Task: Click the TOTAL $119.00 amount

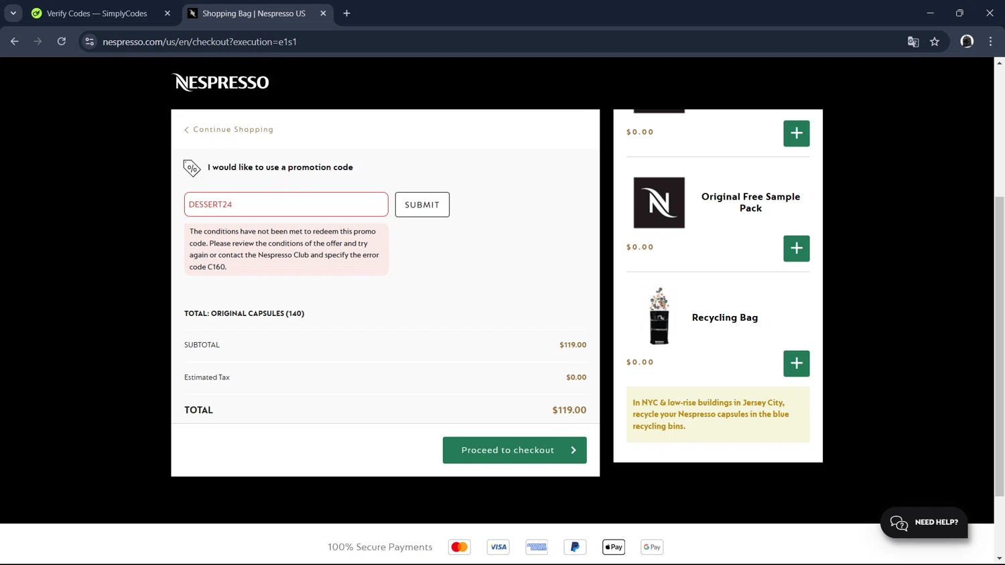Action: click(x=569, y=410)
